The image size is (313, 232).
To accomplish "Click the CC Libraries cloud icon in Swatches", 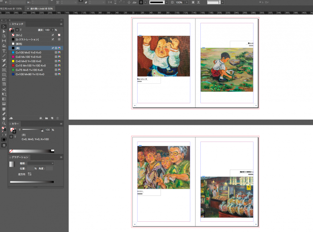I will [11, 118].
